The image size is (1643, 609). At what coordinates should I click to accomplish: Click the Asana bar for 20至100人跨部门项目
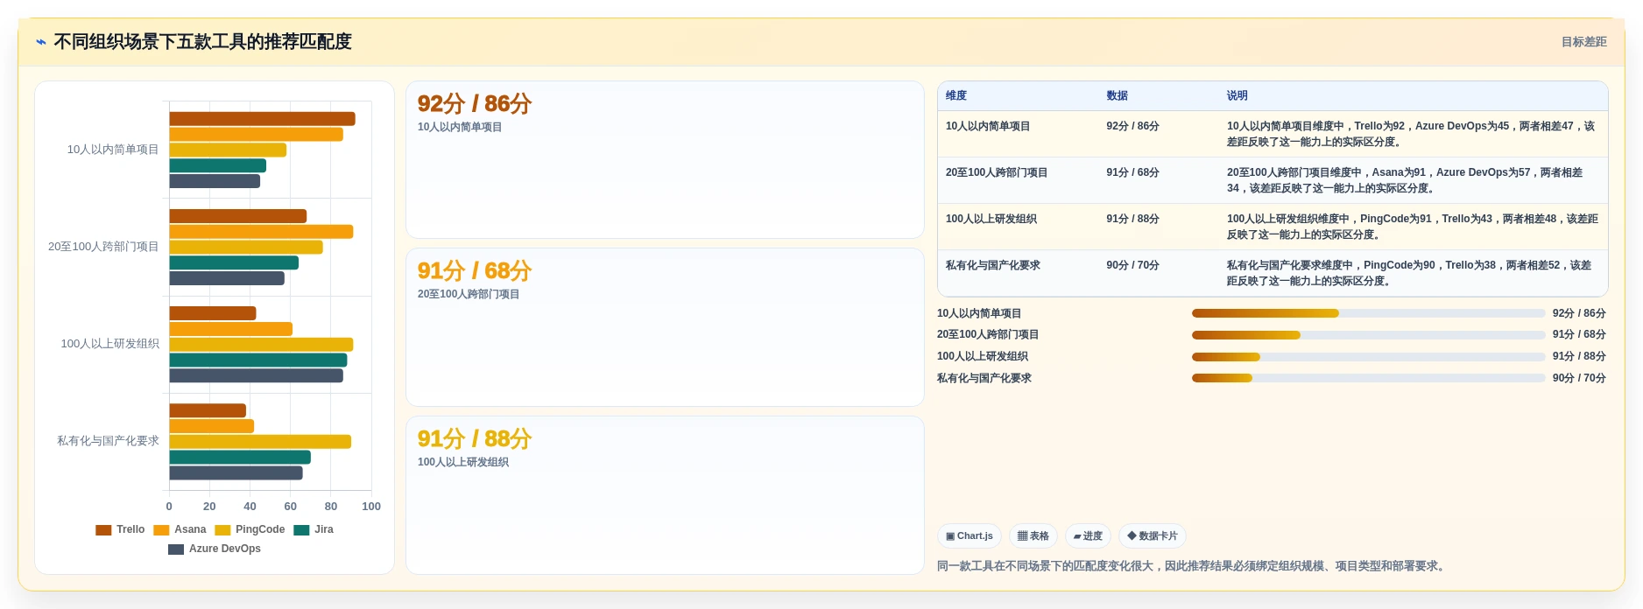click(261, 232)
